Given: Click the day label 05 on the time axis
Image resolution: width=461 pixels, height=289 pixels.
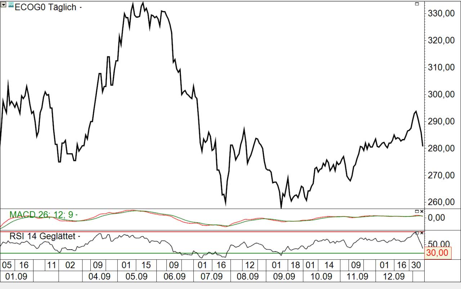Looking at the screenshot, I should tap(6, 265).
